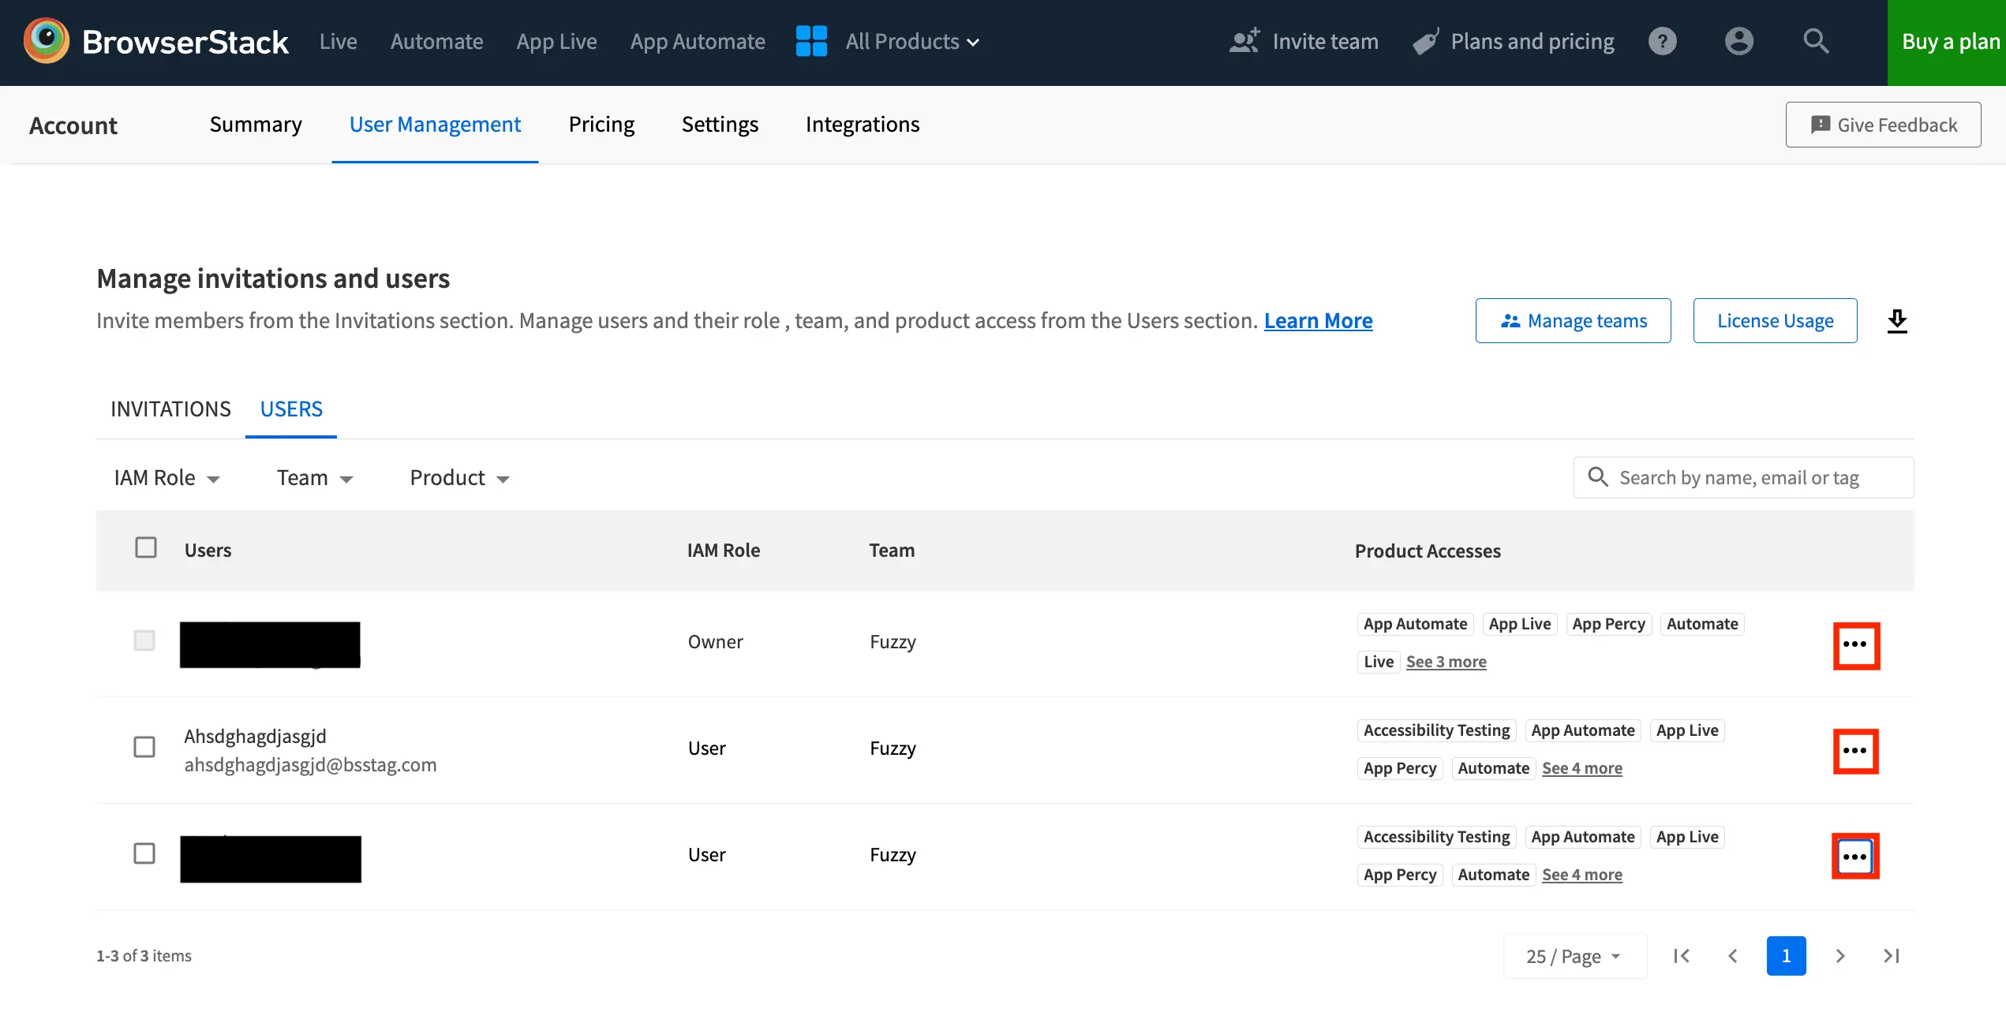
Task: Open the Settings account tab
Action: [720, 125]
